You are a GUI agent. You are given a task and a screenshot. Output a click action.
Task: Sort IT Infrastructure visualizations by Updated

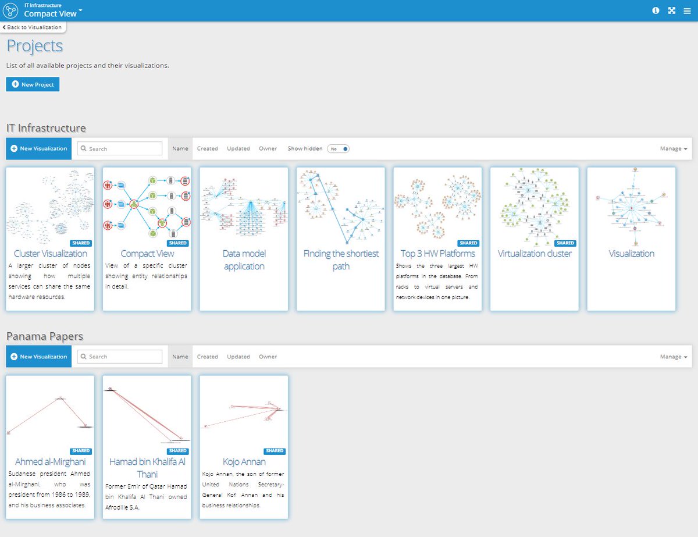tap(238, 149)
